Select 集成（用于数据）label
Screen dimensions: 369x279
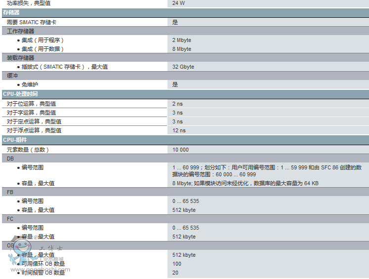42,49
